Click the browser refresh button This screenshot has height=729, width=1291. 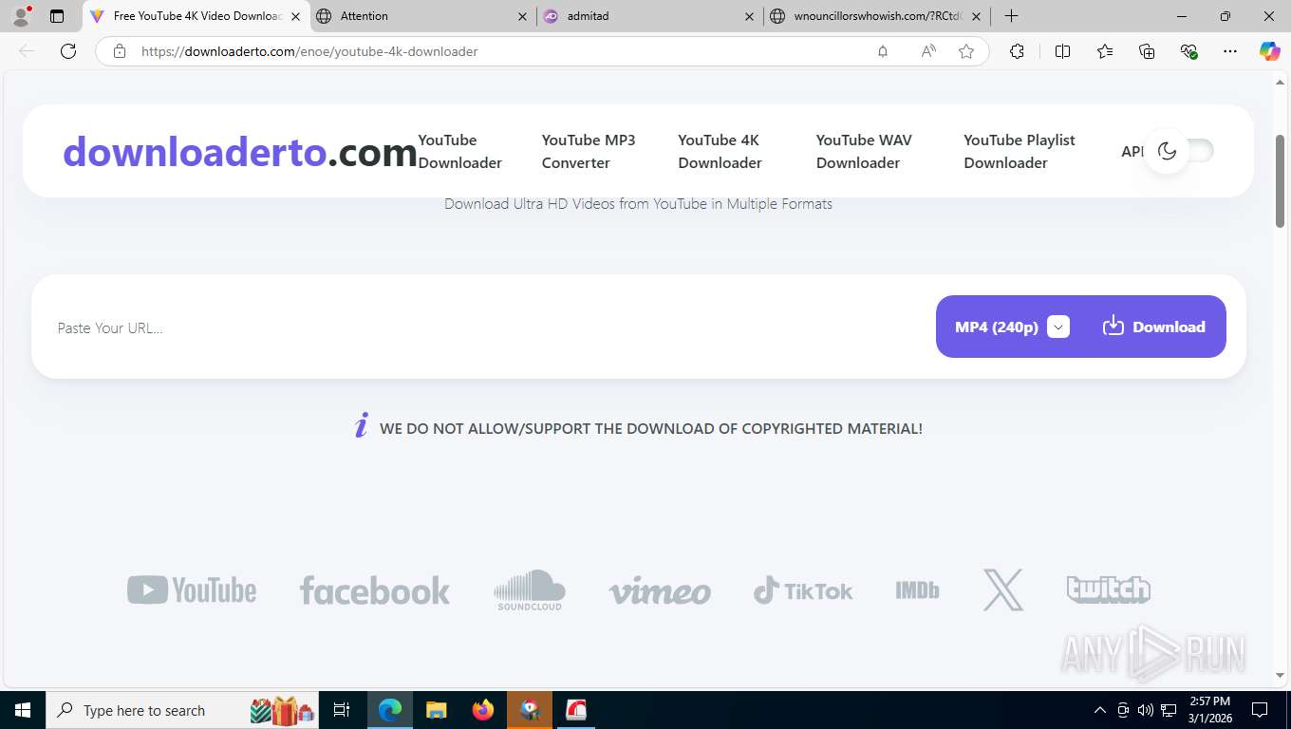(x=68, y=51)
